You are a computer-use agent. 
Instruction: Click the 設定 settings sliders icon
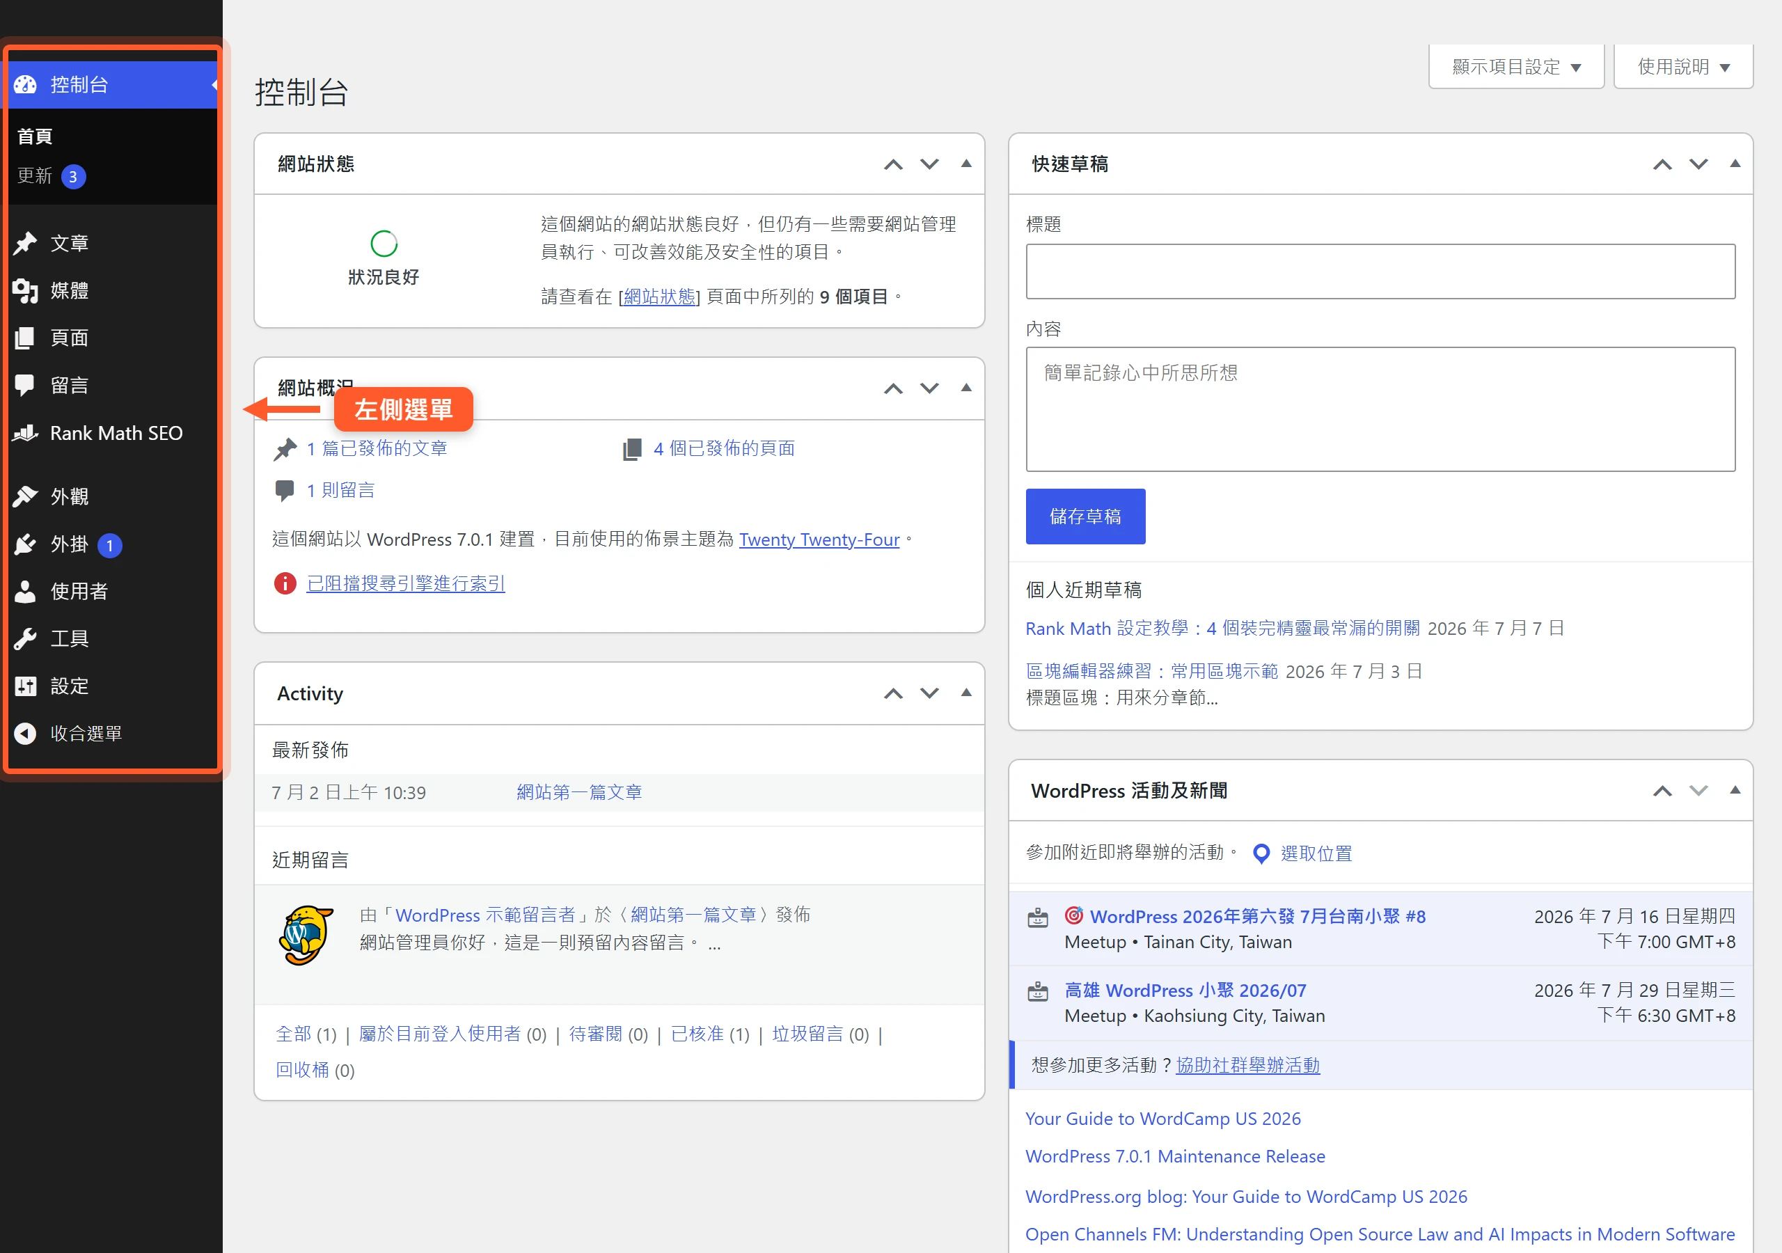click(x=26, y=686)
